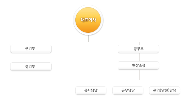Click the 경리부 text label
The image size is (187, 104).
click(x=30, y=66)
